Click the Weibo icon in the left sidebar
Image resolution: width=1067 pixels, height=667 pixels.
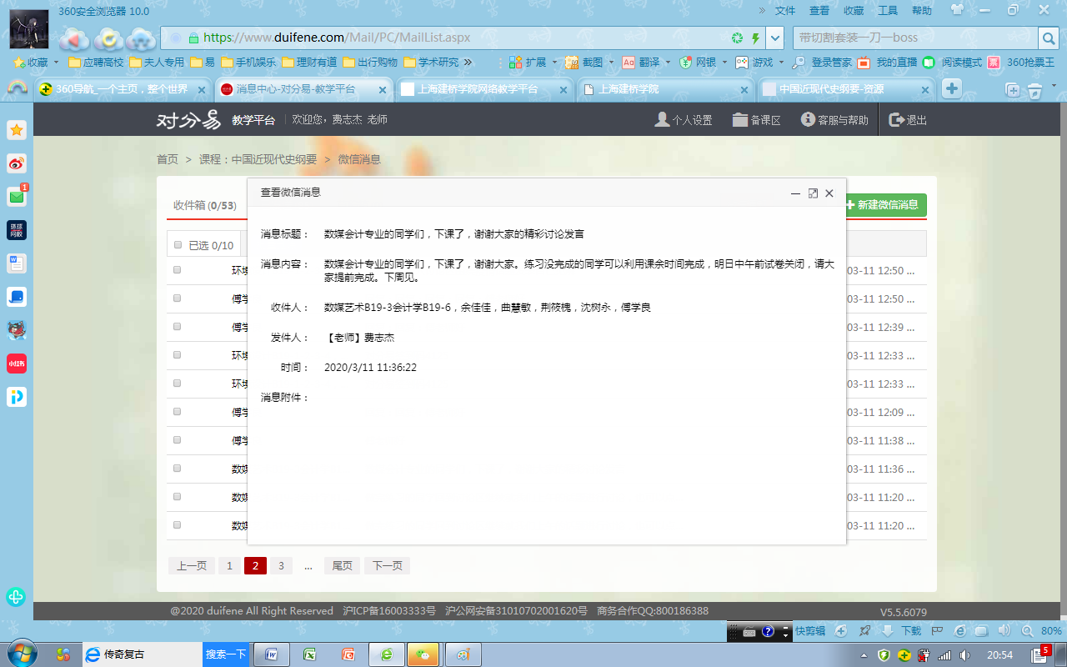pos(17,163)
